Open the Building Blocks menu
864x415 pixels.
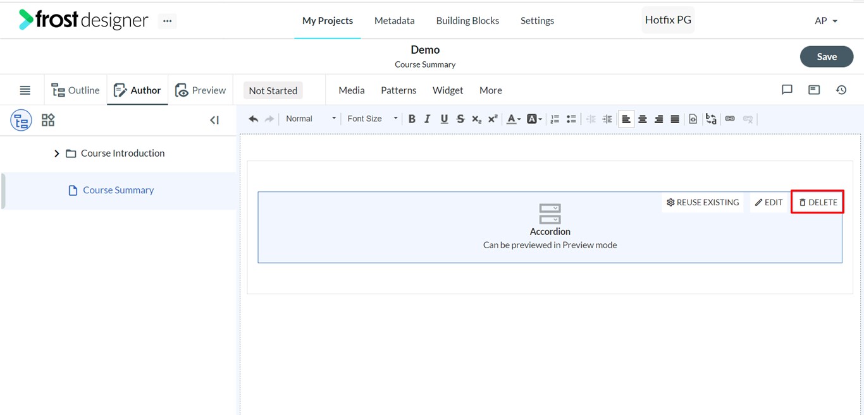pyautogui.click(x=467, y=21)
